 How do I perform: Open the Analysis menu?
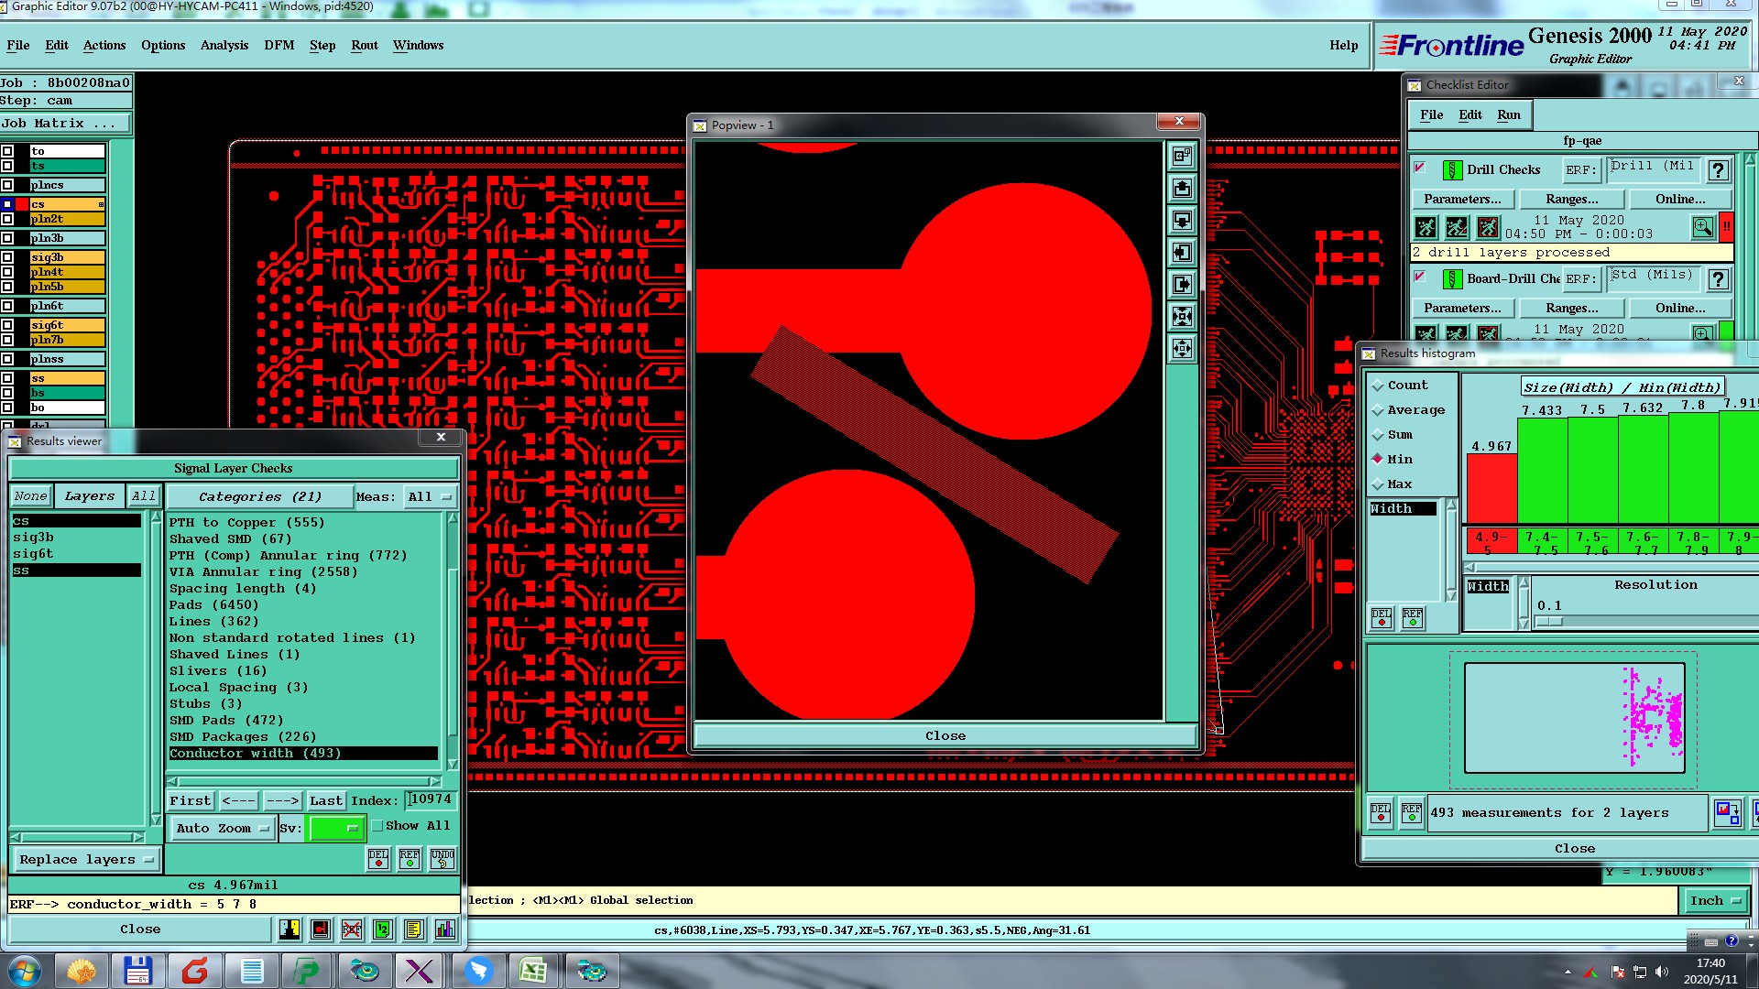tap(224, 45)
